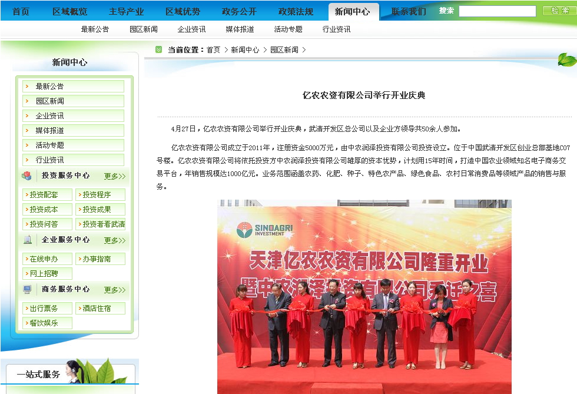Focus the 搜索 text input box
The height and width of the screenshot is (394, 577).
point(498,11)
